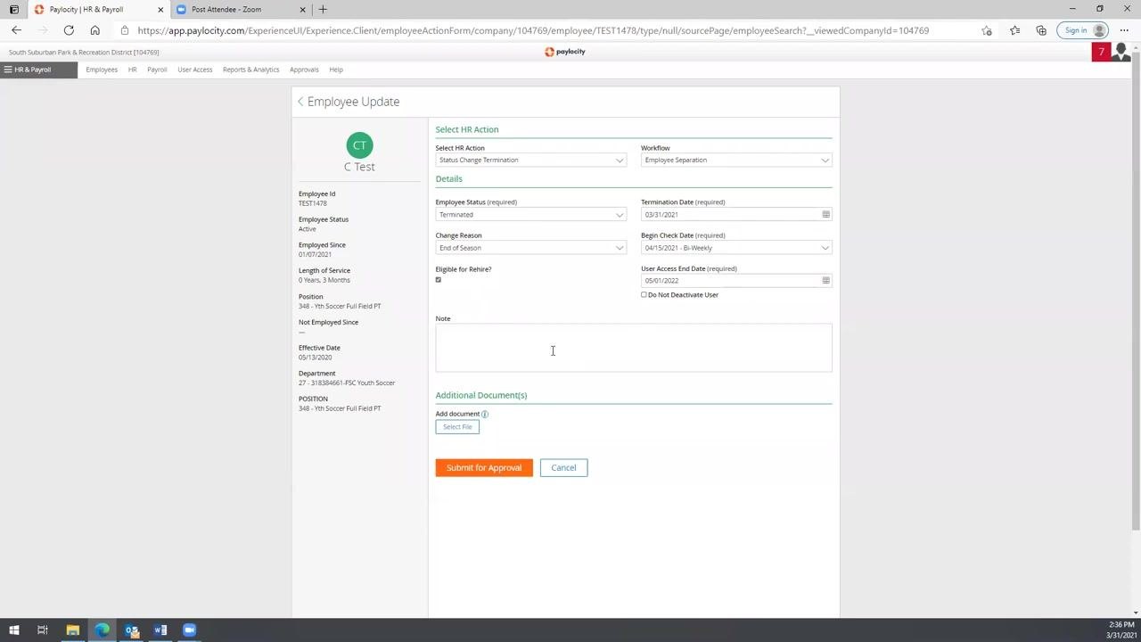The image size is (1141, 642).
Task: Open Approvals menu
Action: tap(304, 70)
